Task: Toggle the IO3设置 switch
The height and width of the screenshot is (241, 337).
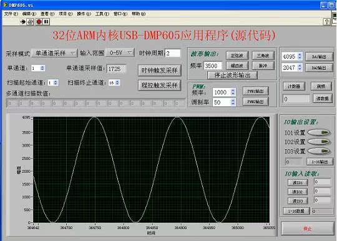Action: click(x=320, y=151)
